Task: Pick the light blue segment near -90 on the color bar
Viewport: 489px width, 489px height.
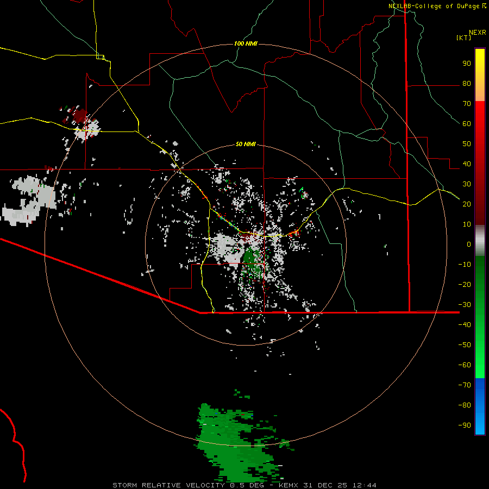Action: (x=480, y=425)
